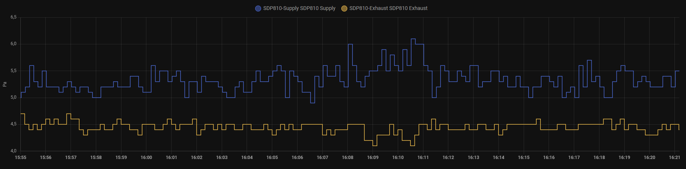Click the 16:17 time axis label
Screen dimensions: 686x169
574,158
